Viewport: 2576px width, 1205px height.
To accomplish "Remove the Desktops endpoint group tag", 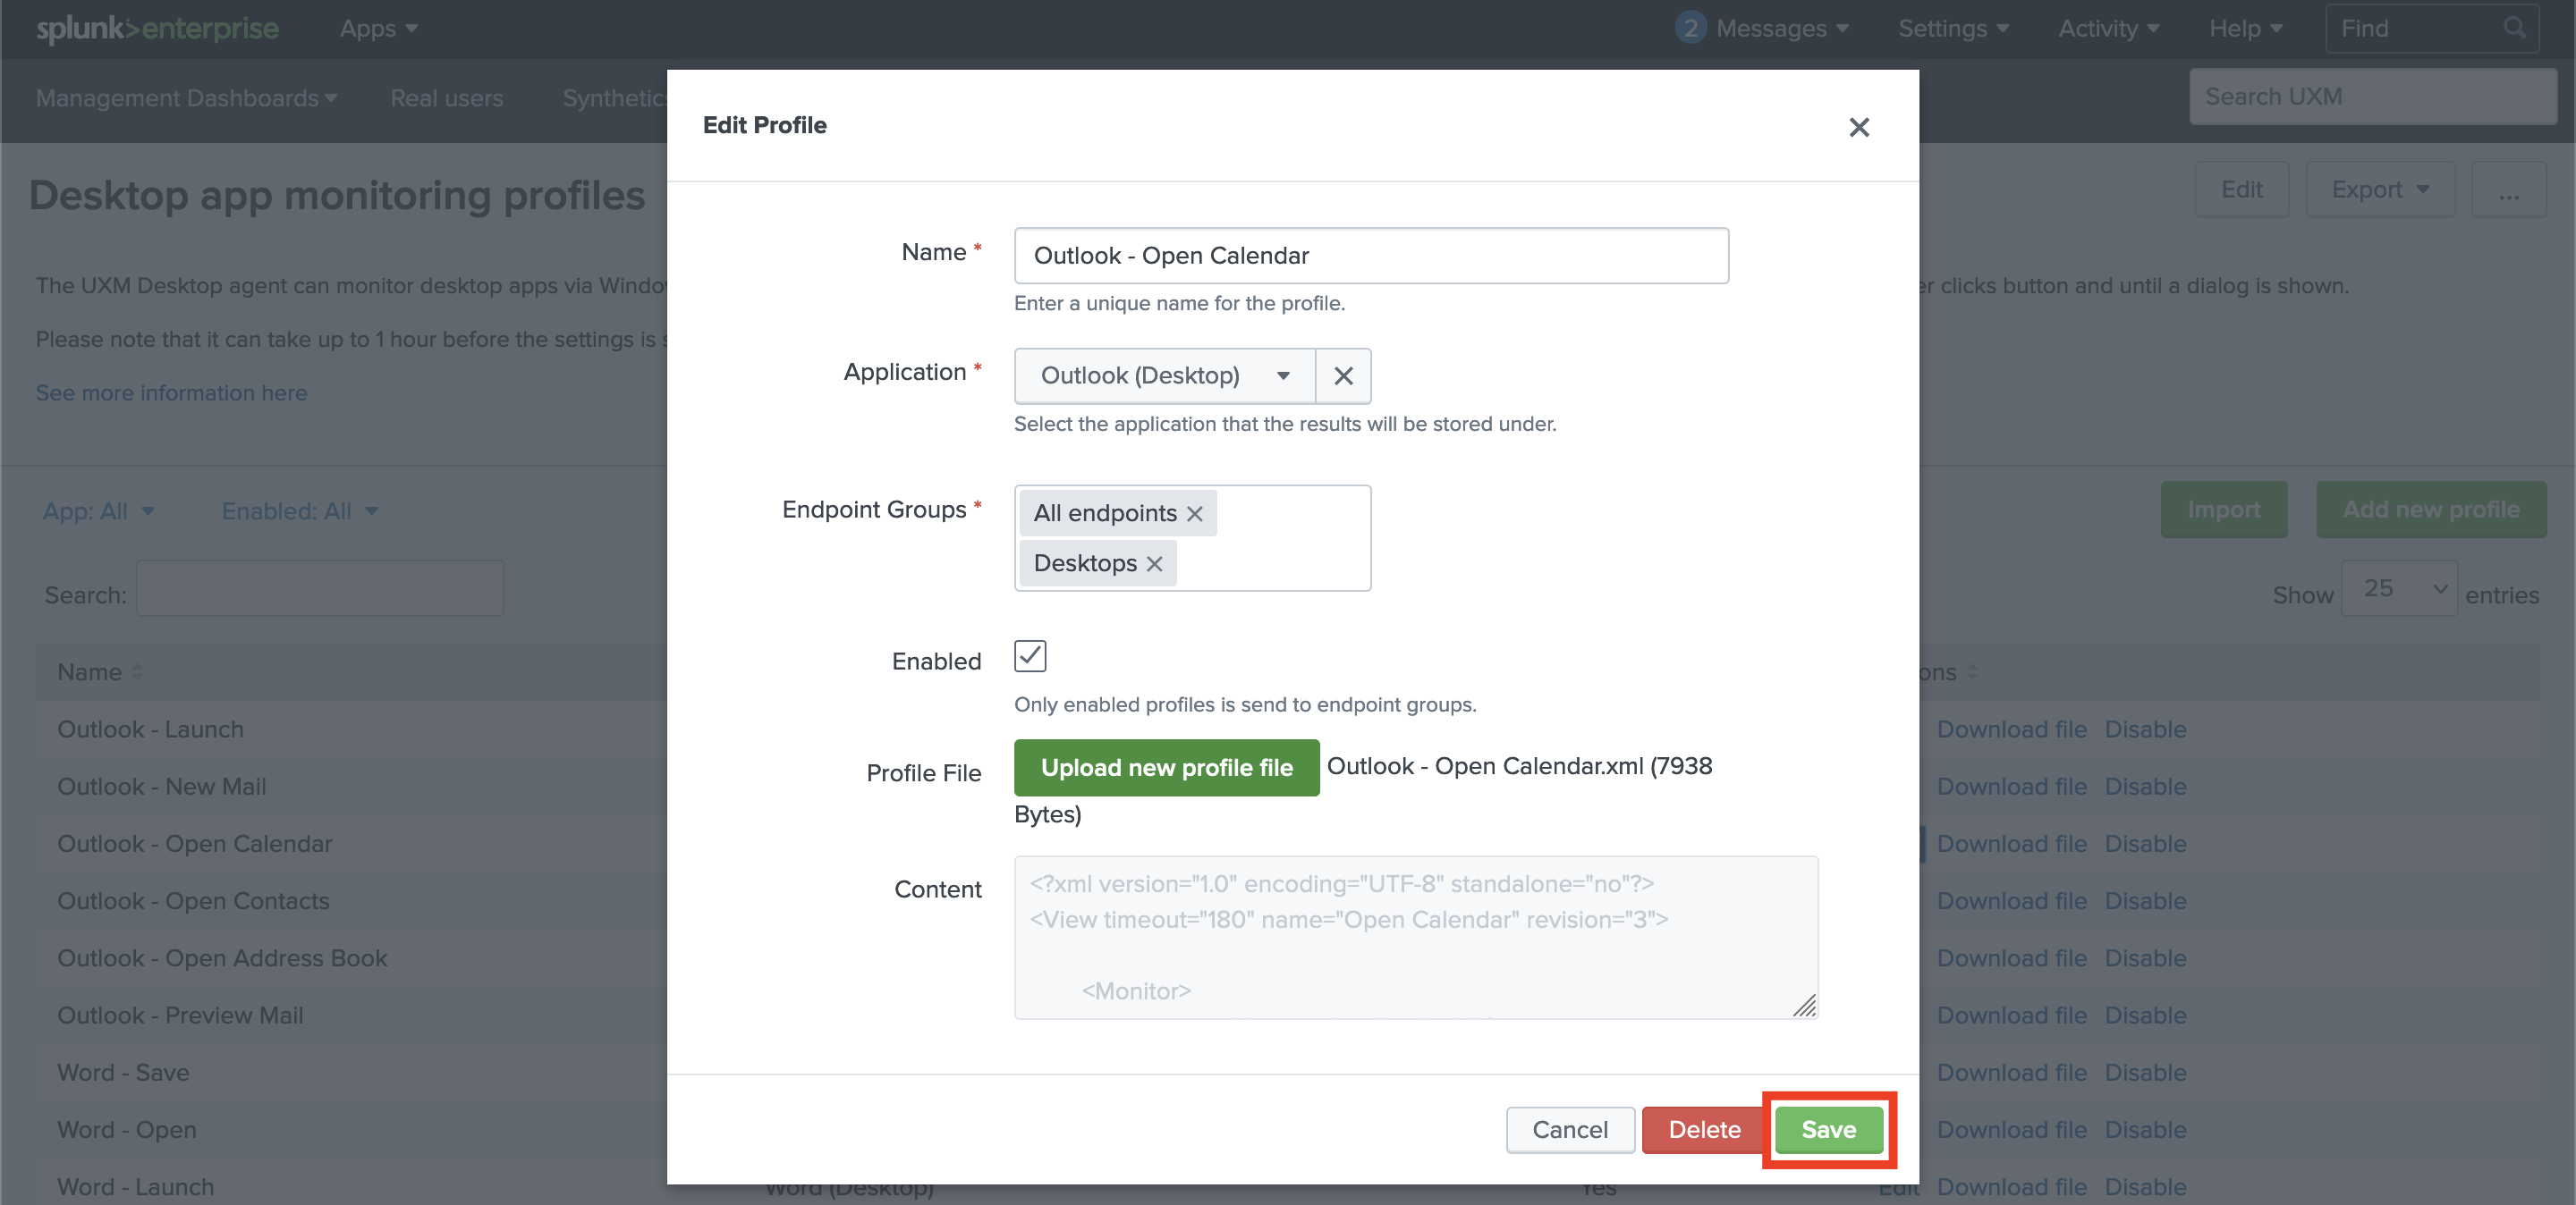I will (x=1154, y=563).
